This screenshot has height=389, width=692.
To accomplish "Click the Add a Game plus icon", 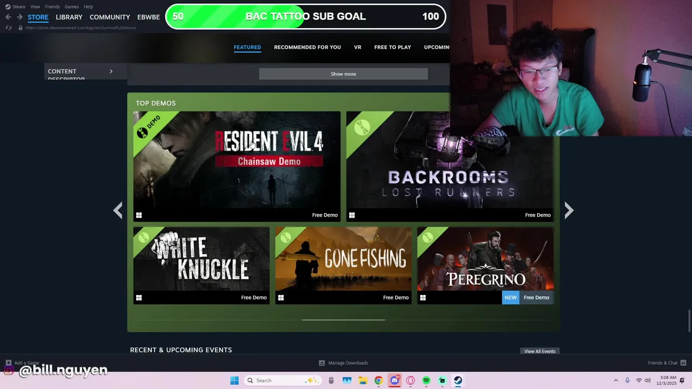I will point(8,363).
